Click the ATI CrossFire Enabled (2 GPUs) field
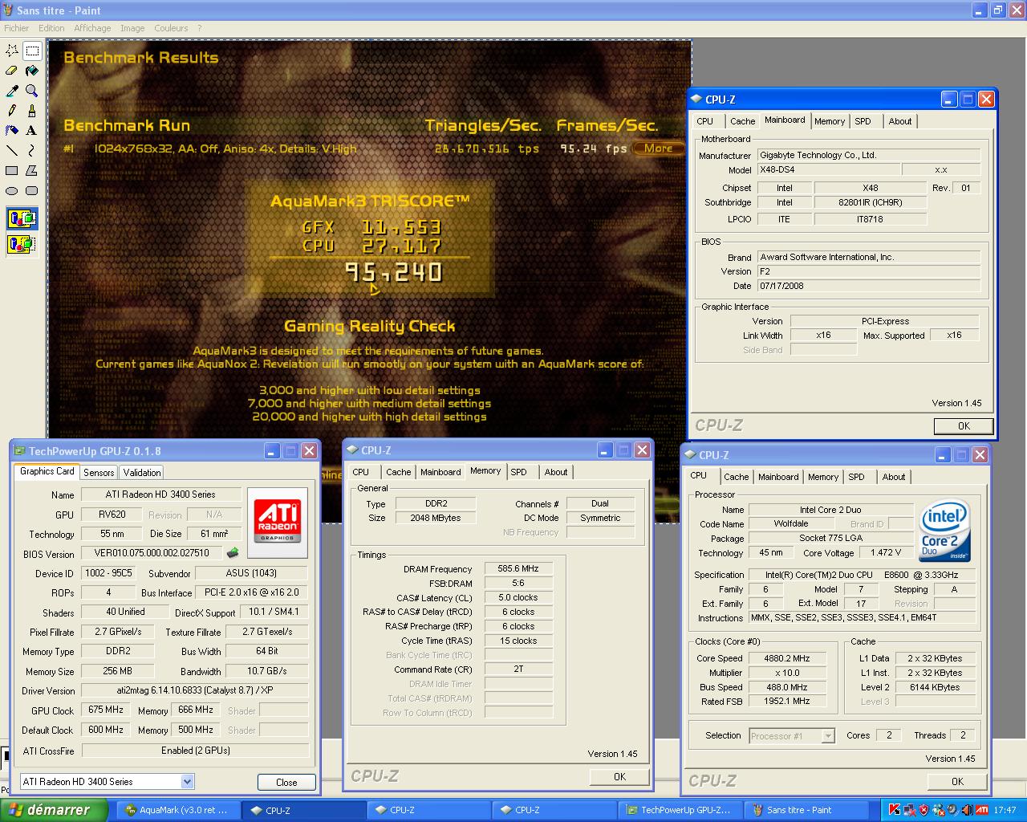The height and width of the screenshot is (822, 1027). click(195, 751)
